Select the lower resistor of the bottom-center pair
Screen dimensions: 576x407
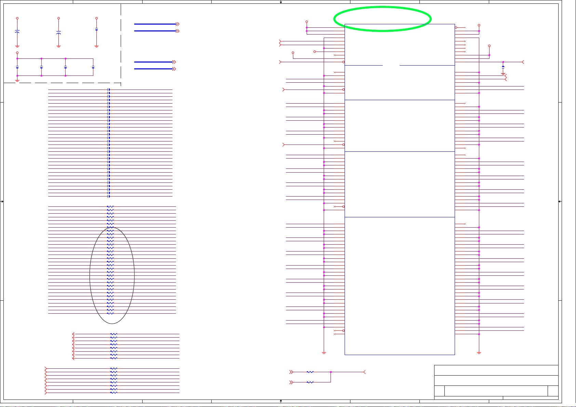coord(310,382)
